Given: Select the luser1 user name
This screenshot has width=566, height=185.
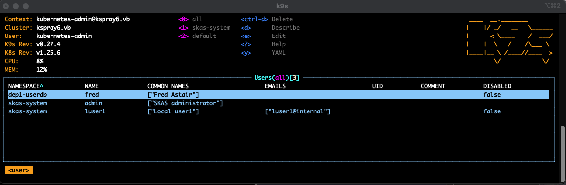Looking at the screenshot, I should coord(95,111).
